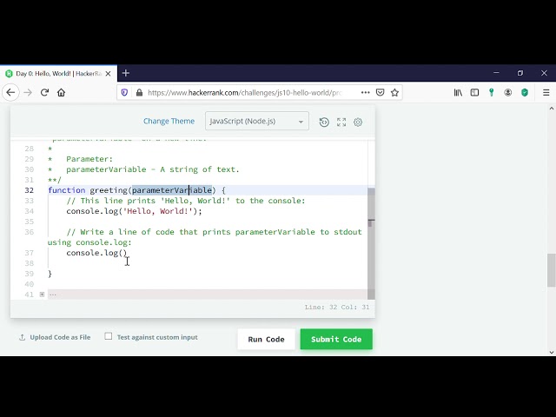Image resolution: width=556 pixels, height=417 pixels.
Task: Click page scrollbar down arrow
Action: pyautogui.click(x=551, y=352)
